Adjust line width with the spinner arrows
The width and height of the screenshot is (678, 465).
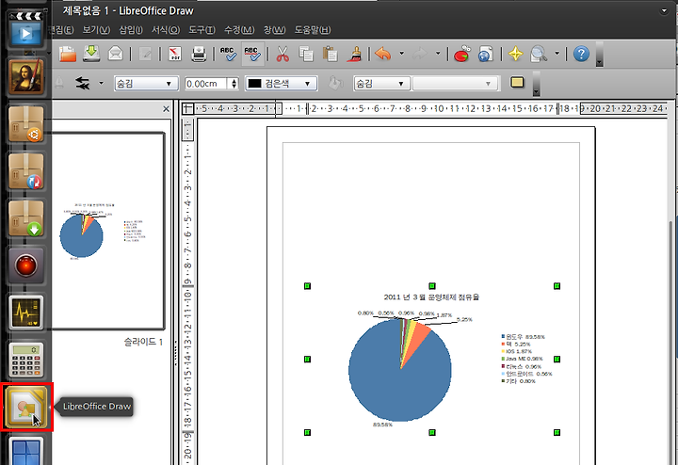point(234,84)
